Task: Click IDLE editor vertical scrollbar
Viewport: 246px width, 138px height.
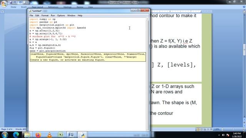Action: point(147,74)
